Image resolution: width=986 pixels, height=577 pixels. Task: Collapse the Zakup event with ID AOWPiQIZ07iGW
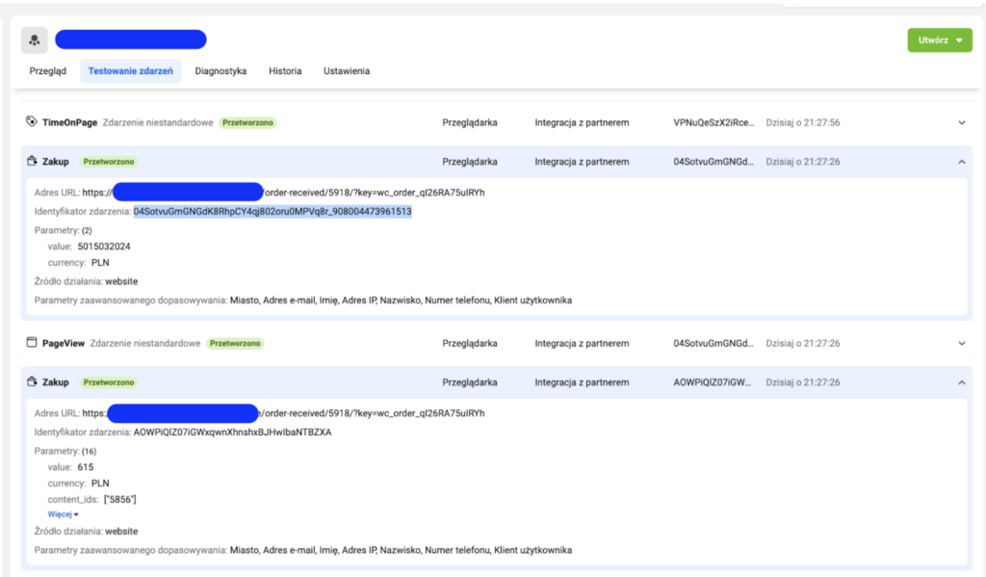[x=960, y=382]
